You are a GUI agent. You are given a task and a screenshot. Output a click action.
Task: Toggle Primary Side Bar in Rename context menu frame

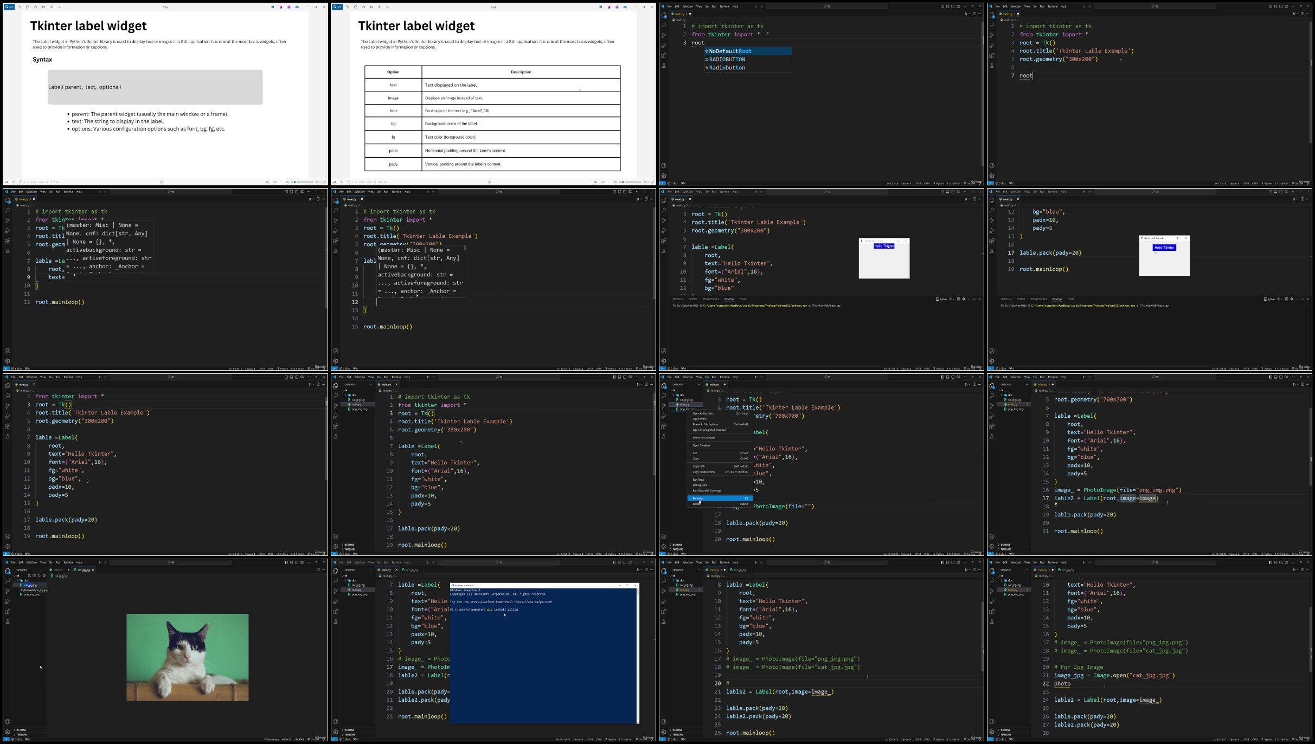click(942, 377)
